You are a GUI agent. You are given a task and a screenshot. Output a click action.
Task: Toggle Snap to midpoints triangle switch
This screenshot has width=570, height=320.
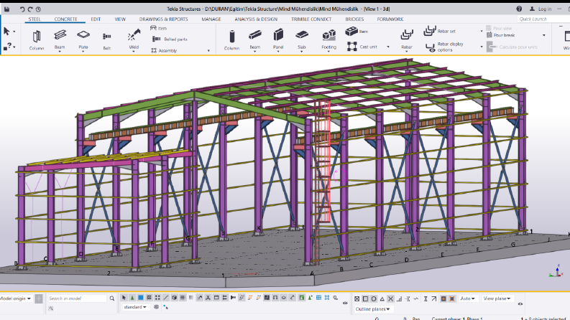click(382, 298)
